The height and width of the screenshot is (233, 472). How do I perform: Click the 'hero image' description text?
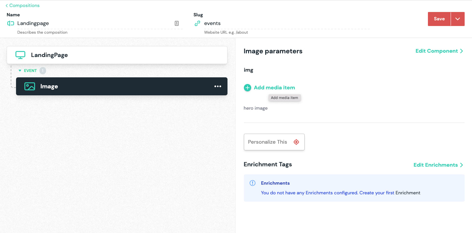tap(256, 108)
